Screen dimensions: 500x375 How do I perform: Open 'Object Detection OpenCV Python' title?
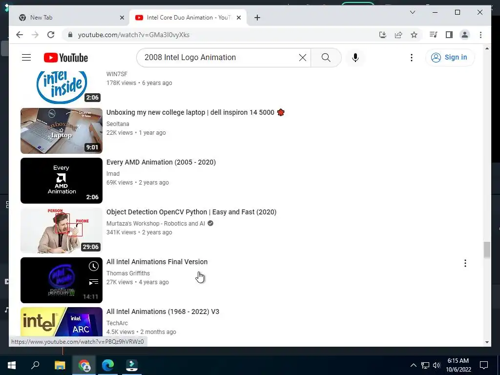click(x=191, y=212)
